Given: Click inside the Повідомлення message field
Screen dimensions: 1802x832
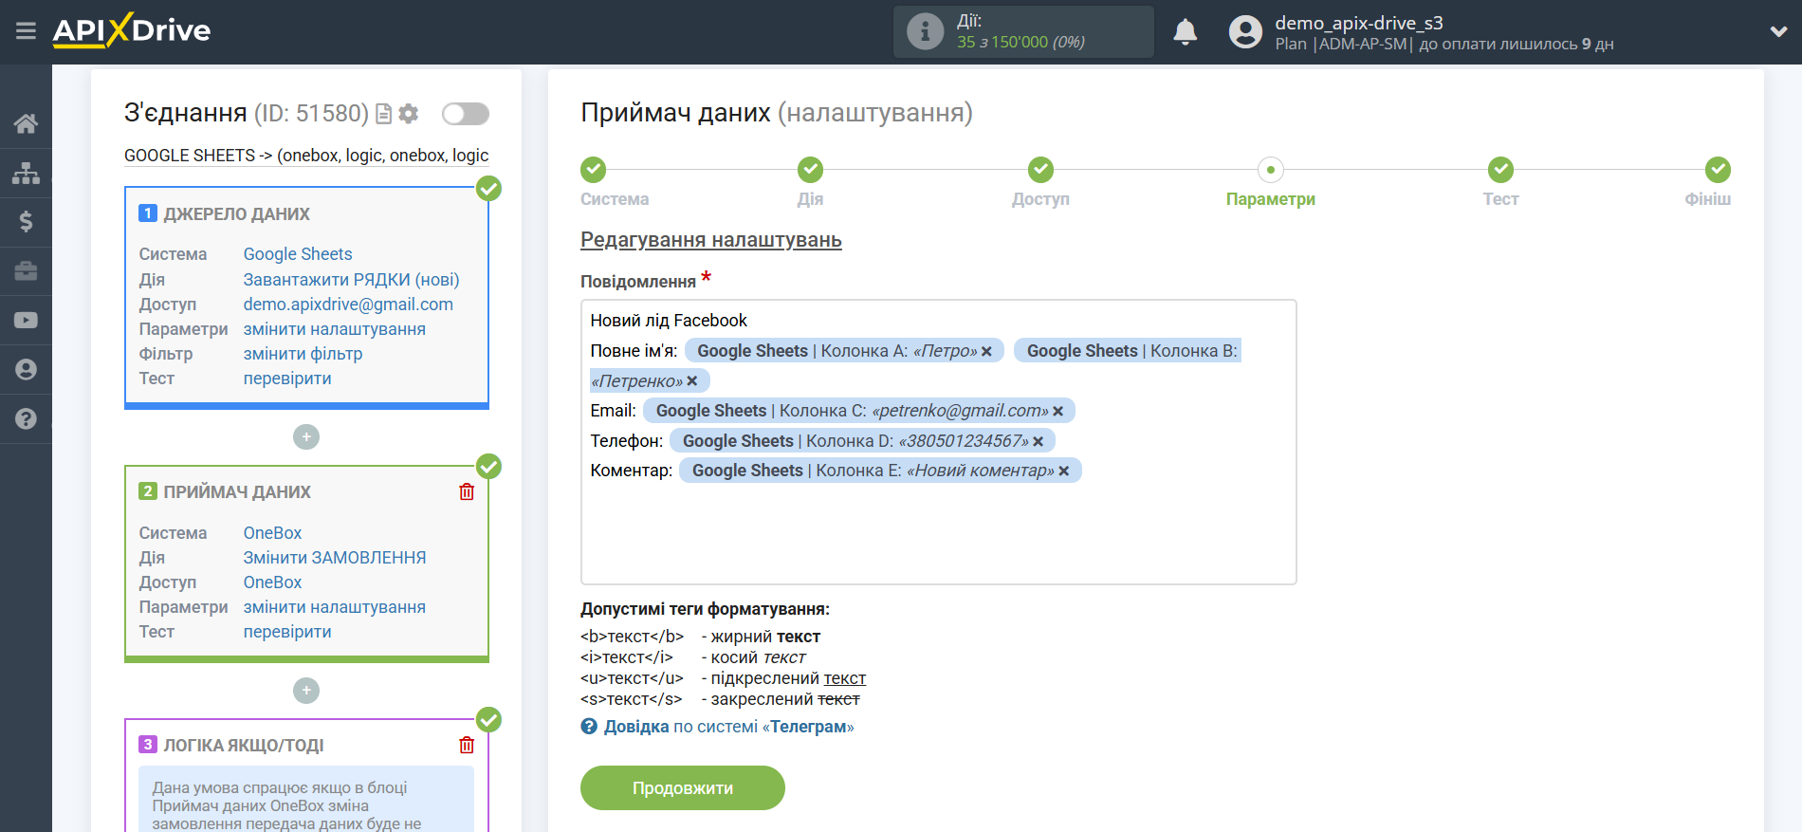Looking at the screenshot, I should (x=938, y=442).
